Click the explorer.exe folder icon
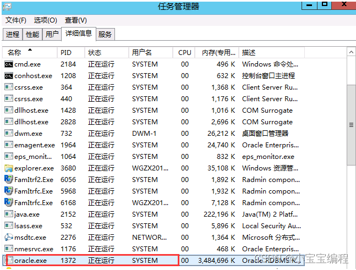This screenshot has height=270, width=356. [9, 168]
